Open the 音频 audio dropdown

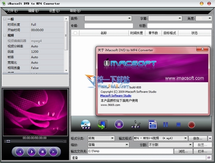(129, 18)
